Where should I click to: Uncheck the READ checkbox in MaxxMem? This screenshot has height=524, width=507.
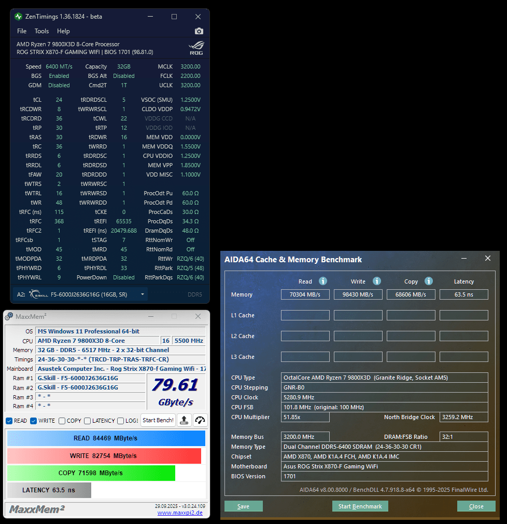click(x=9, y=421)
